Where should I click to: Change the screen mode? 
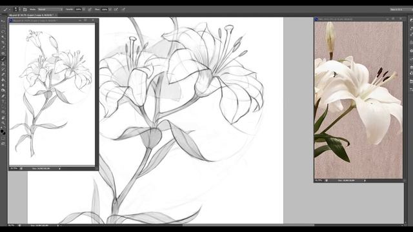click(x=3, y=144)
